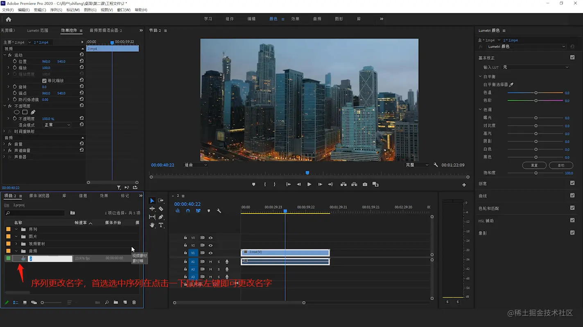Uncheck the uniform scale checkbox

point(44,81)
